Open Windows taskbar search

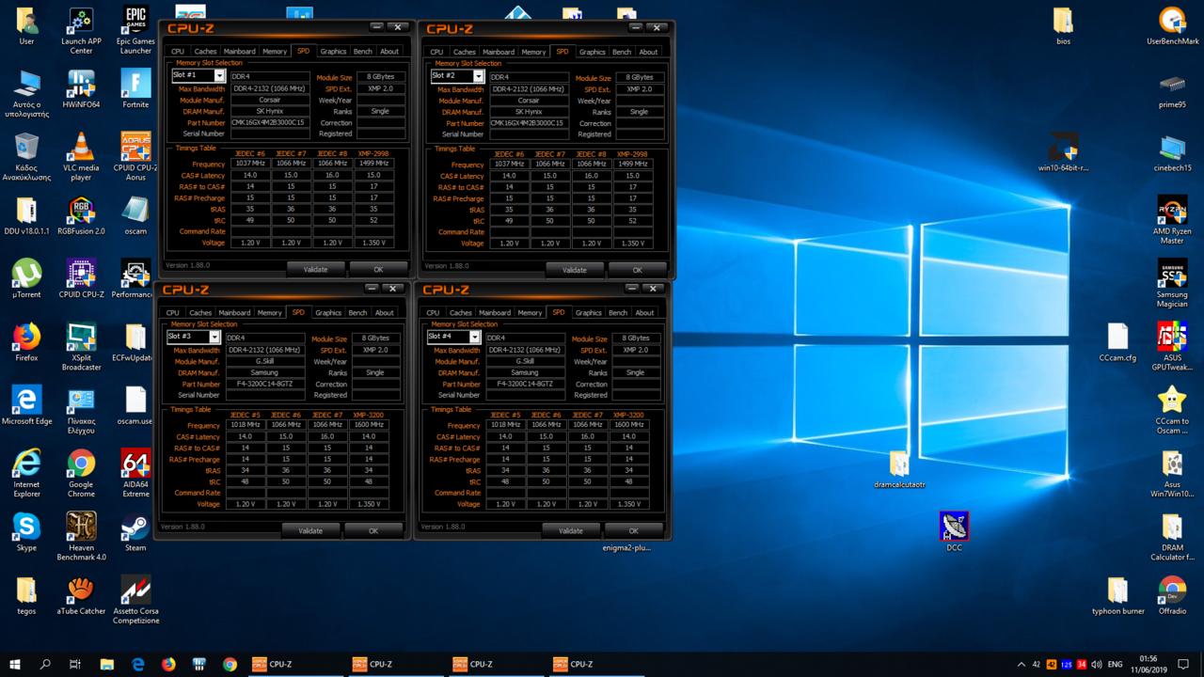[x=45, y=665]
